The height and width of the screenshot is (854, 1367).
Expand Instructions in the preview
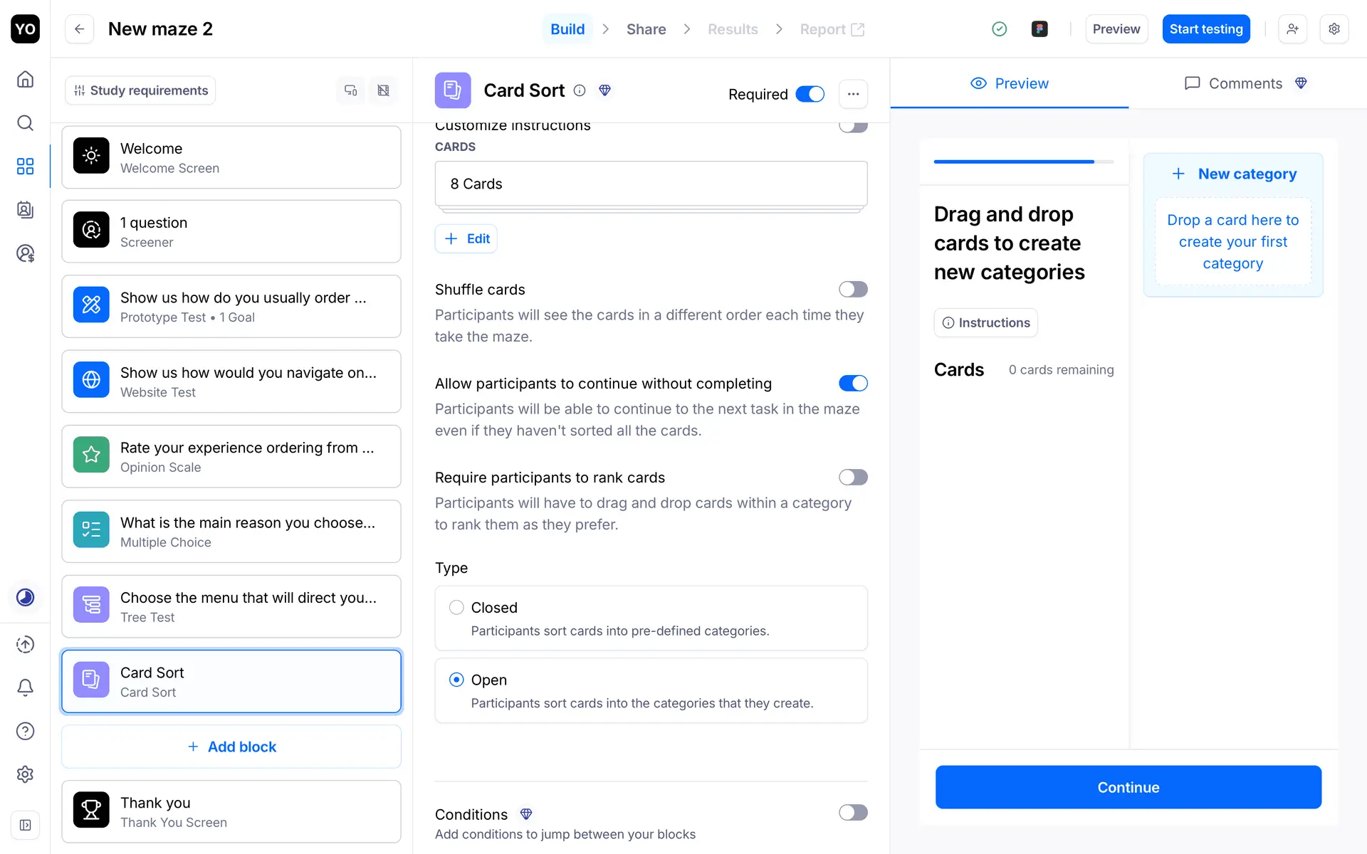(x=985, y=322)
